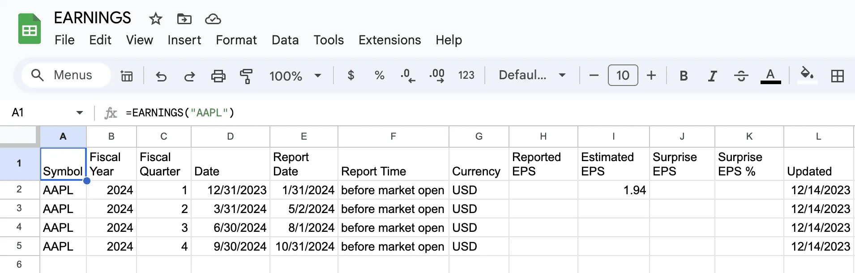Decrease font size with minus
This screenshot has height=273, width=855.
(x=594, y=75)
